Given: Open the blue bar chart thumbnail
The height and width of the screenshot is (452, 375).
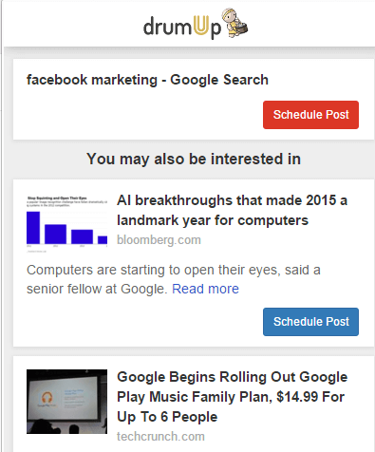Looking at the screenshot, I should pyautogui.click(x=66, y=224).
